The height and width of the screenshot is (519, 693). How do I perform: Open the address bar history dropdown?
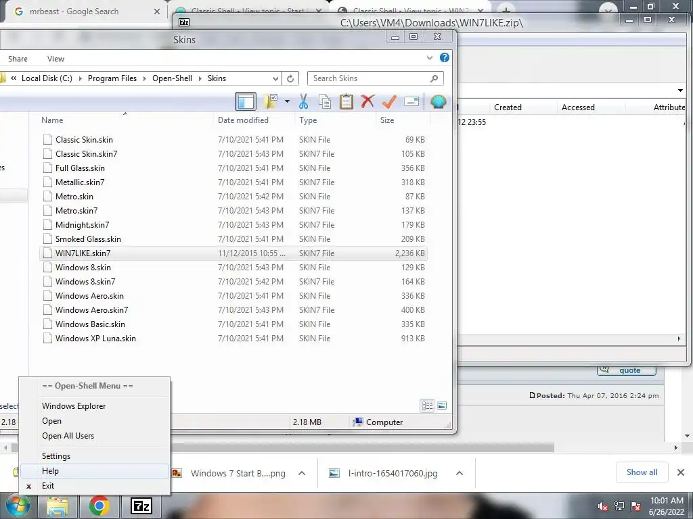tap(275, 78)
